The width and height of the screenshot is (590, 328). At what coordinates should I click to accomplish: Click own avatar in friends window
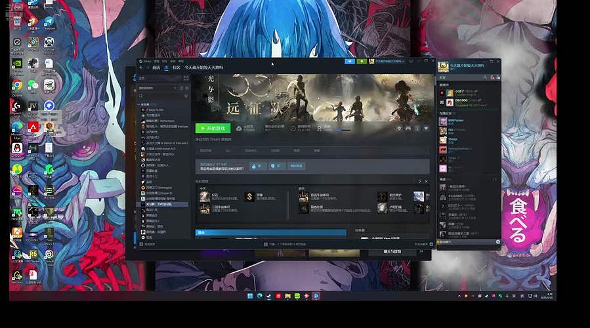pyautogui.click(x=443, y=67)
